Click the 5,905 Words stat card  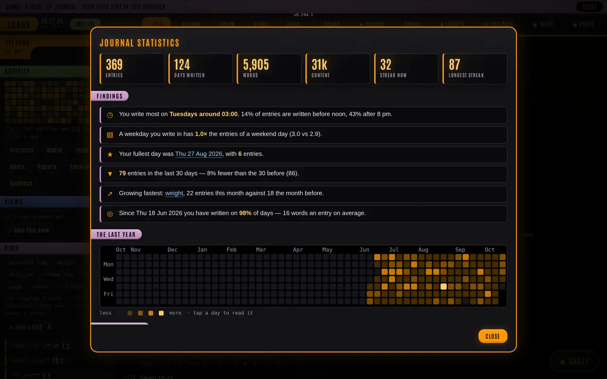(269, 69)
